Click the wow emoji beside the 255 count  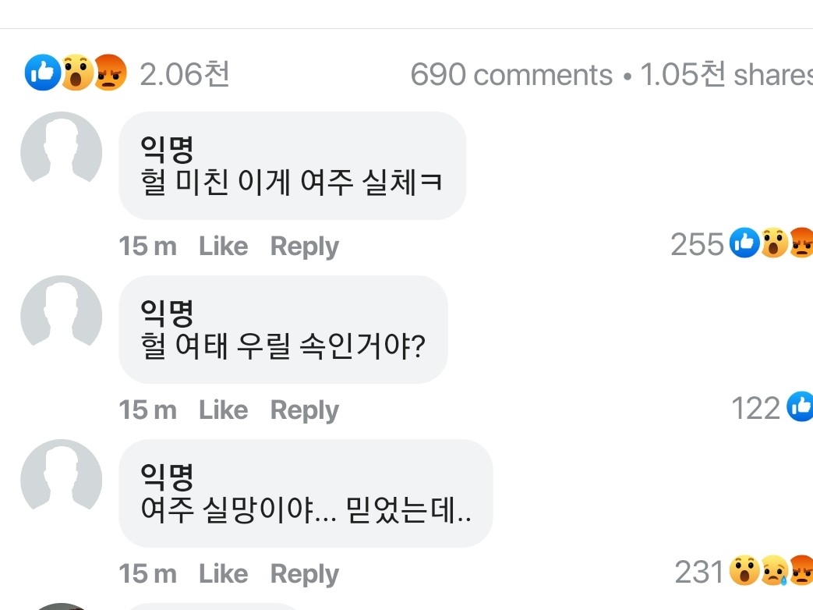774,244
